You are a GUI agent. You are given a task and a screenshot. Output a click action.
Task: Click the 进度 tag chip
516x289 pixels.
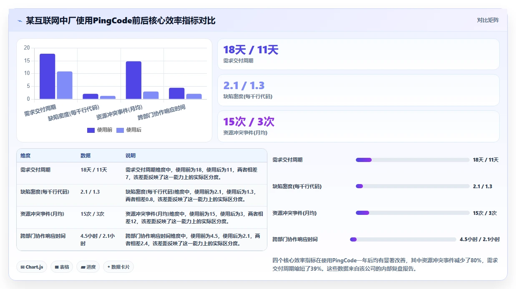pos(88,267)
